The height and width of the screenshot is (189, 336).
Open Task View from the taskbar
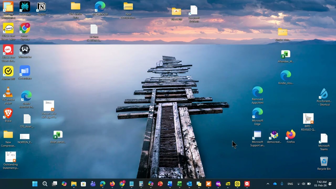(55, 184)
